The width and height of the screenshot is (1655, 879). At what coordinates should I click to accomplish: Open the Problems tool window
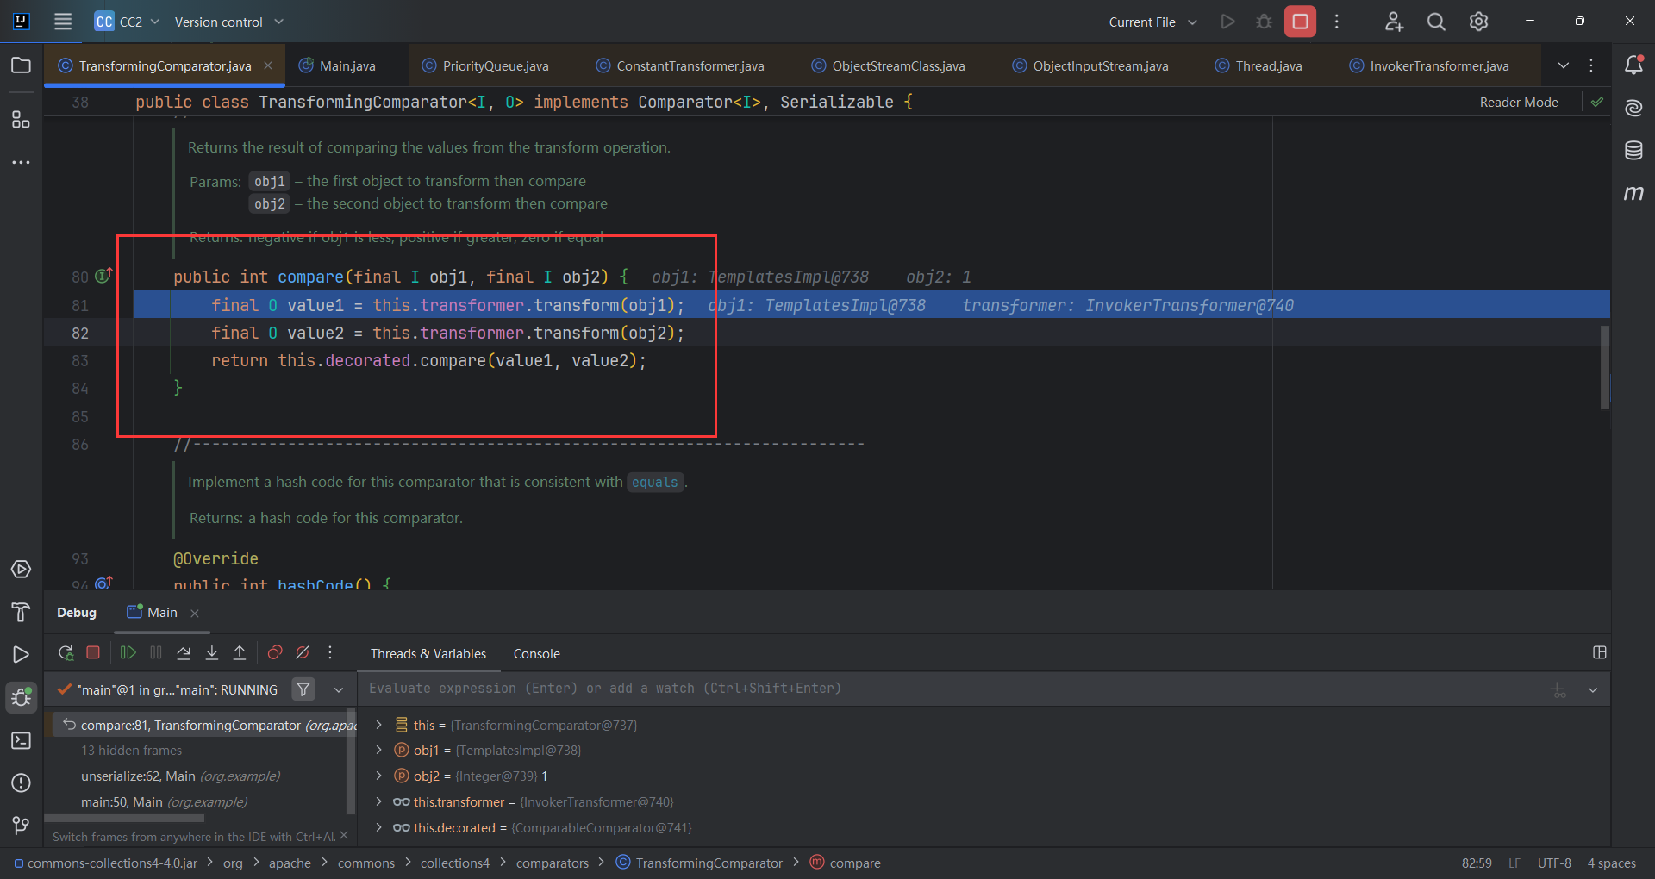[x=21, y=782]
